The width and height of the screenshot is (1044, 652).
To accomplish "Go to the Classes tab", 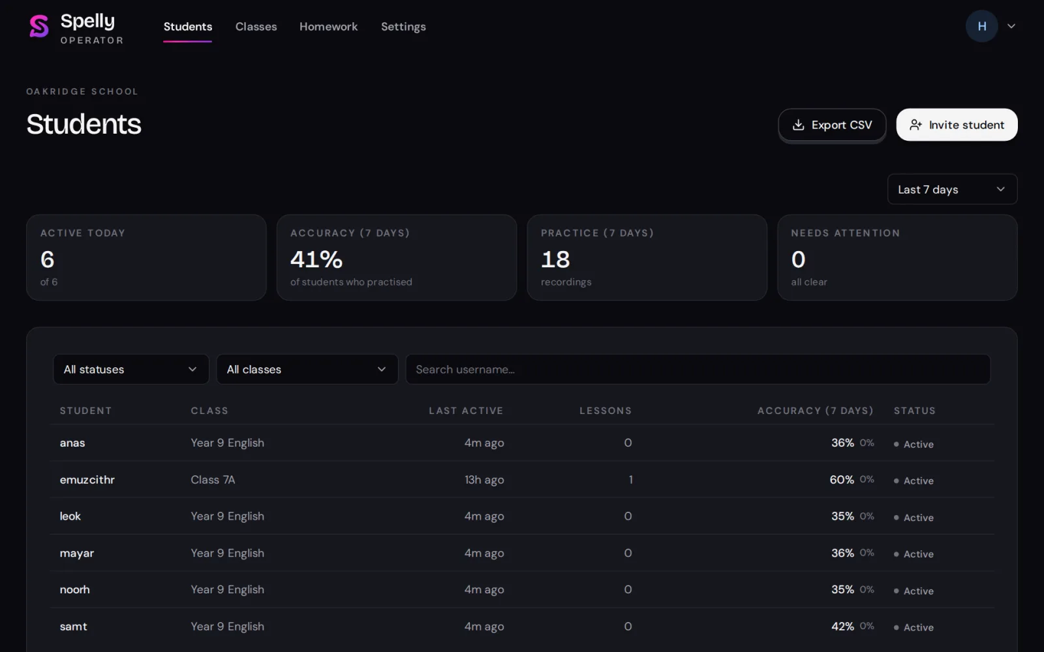I will coord(256,27).
